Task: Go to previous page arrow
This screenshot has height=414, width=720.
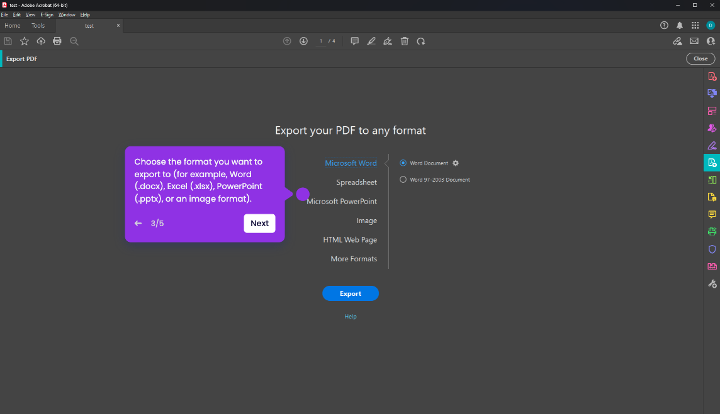Action: click(x=287, y=41)
